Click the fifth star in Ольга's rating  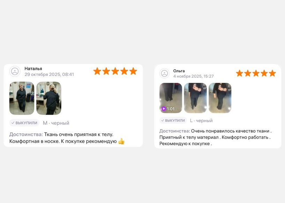point(272,73)
